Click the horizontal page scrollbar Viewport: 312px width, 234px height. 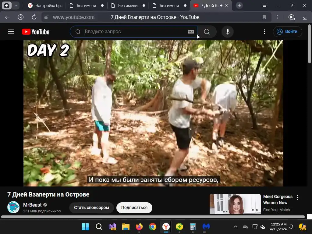point(153,217)
